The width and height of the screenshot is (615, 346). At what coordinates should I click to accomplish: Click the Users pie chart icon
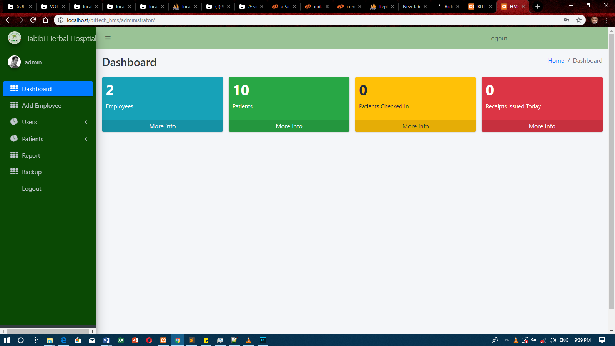click(x=14, y=121)
